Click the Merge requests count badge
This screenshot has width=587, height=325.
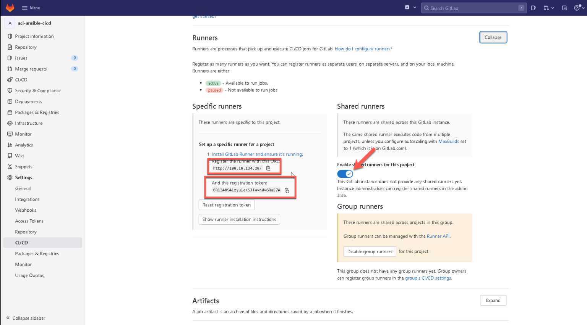point(75,69)
